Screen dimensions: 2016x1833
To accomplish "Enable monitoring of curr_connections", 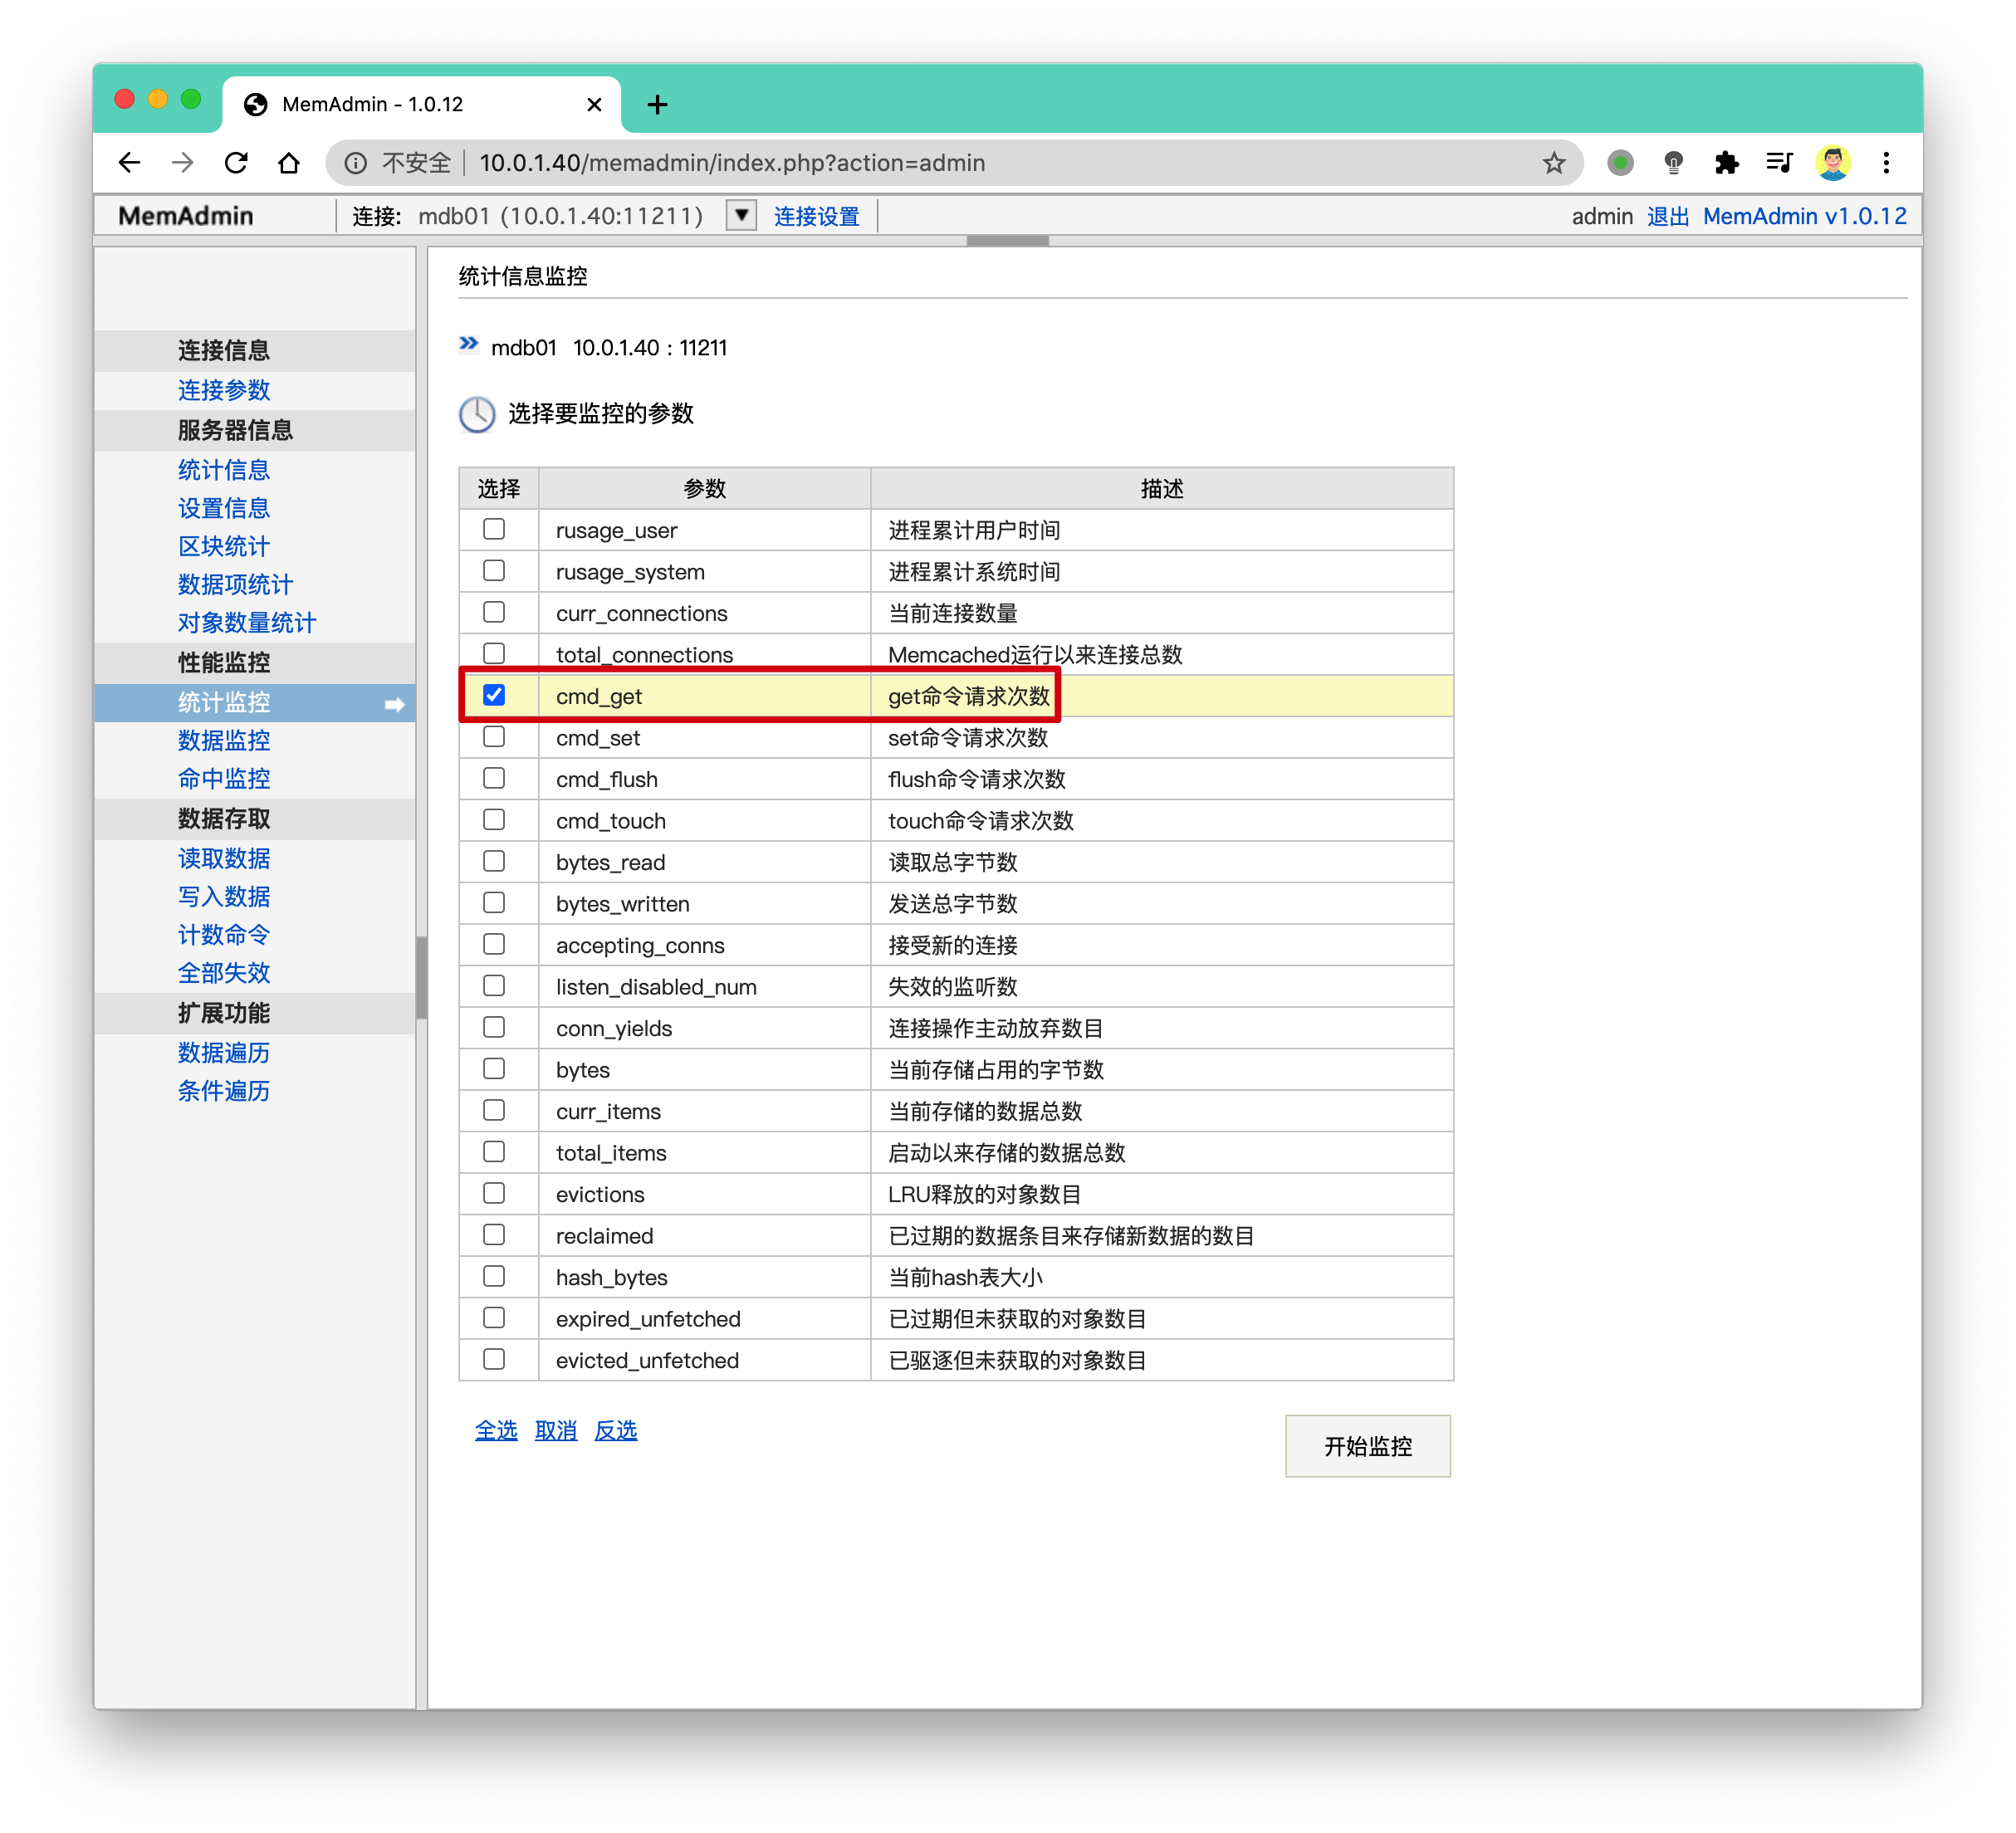I will click(494, 612).
